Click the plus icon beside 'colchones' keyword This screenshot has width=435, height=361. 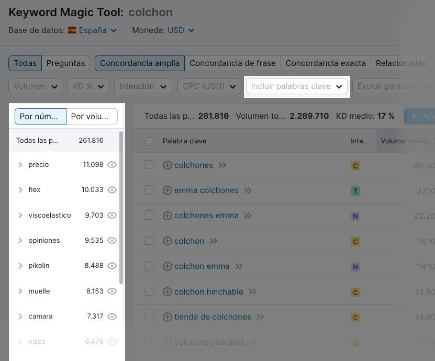[168, 165]
